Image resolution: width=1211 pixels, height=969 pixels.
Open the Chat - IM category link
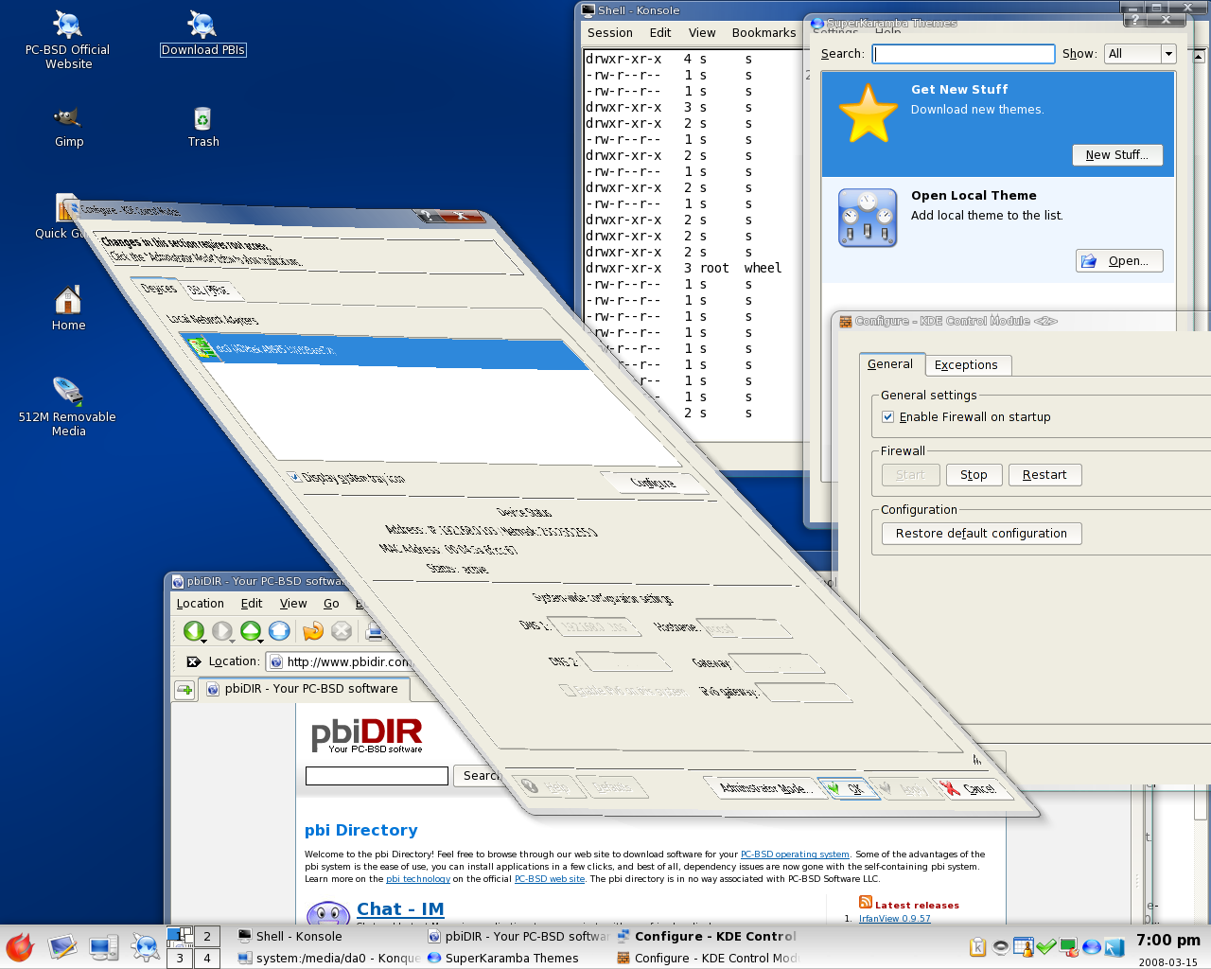(400, 908)
